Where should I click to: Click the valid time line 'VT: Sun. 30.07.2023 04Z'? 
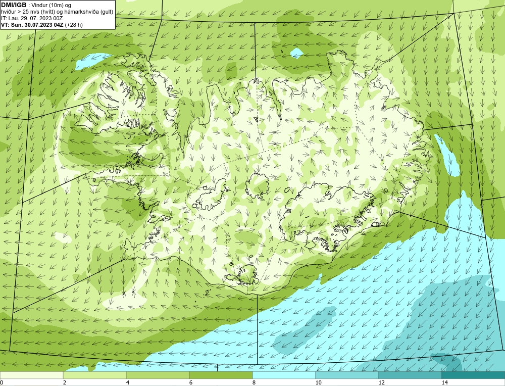coord(32,25)
